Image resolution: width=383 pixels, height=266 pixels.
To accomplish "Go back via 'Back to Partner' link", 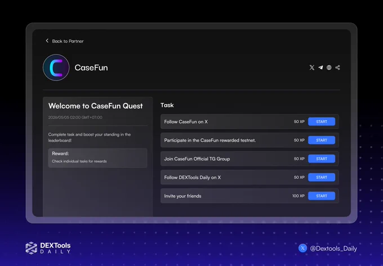I will pos(68,41).
